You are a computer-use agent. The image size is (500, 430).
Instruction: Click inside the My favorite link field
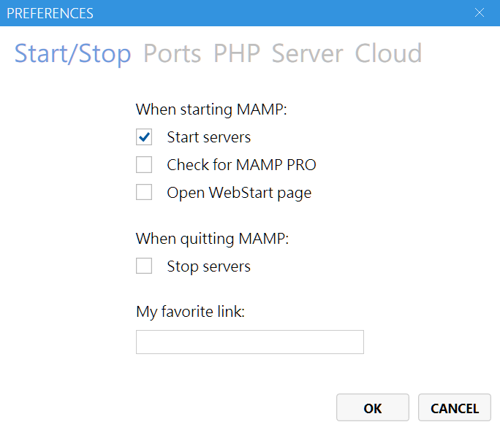[x=249, y=342]
